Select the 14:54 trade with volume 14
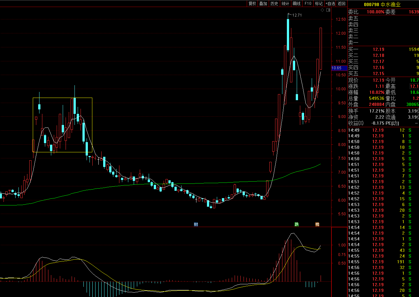419x297 pixels. (383, 227)
